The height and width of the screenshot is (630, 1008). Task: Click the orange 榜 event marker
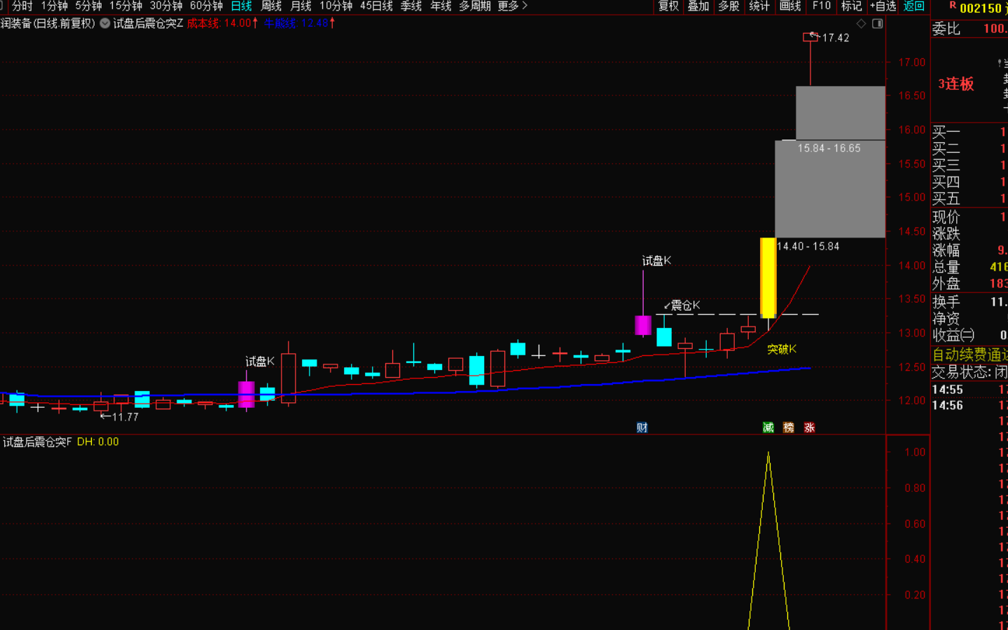[x=789, y=427]
